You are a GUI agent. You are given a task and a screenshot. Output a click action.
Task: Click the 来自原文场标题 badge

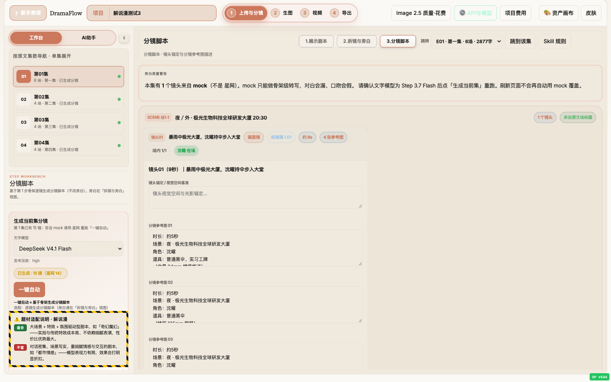[x=578, y=118]
